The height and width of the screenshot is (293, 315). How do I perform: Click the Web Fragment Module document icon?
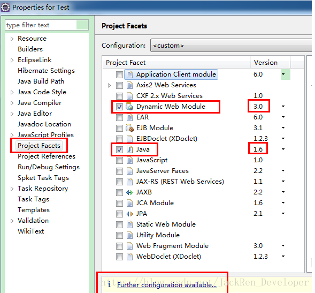coord(129,246)
